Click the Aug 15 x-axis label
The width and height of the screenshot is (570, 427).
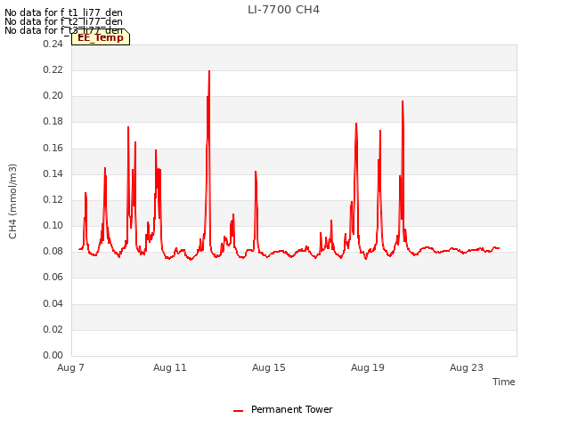[269, 367]
